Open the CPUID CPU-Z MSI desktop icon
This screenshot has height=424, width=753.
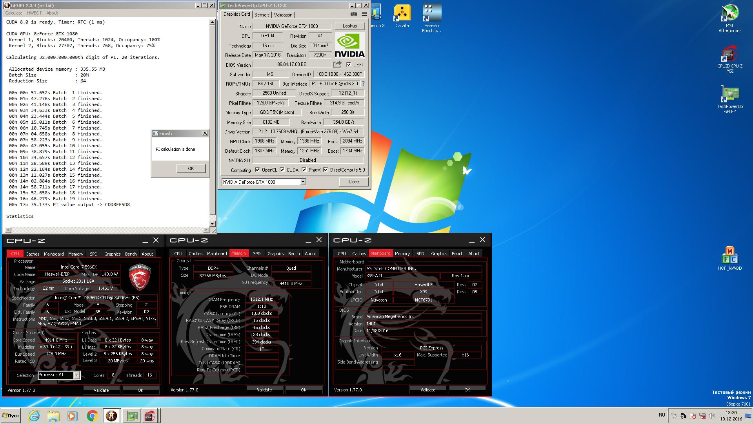coord(729,59)
